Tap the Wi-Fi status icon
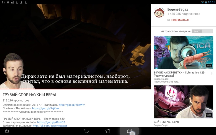 click(202, 2)
